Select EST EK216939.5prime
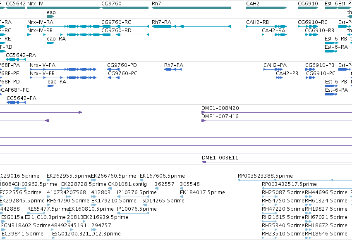The width and height of the screenshot is (352, 240). [84, 221]
